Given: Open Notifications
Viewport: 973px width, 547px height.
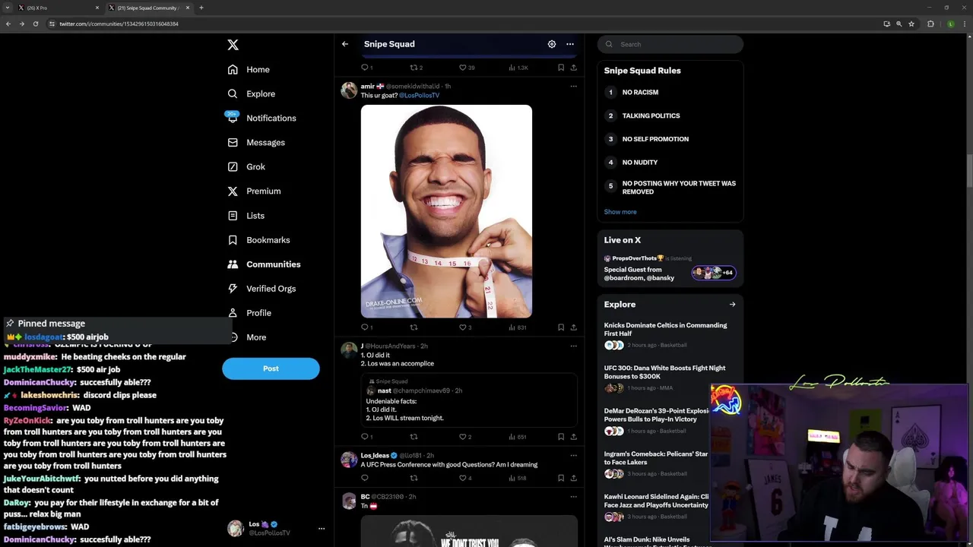Looking at the screenshot, I should coord(261,118).
